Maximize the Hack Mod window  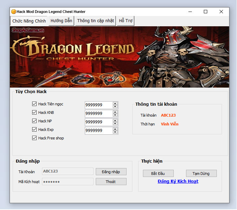tap(206, 12)
